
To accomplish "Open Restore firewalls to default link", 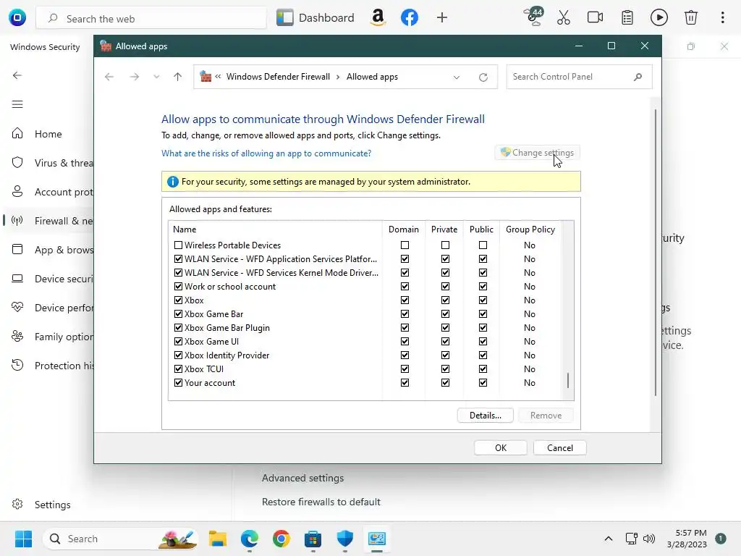I will [321, 502].
